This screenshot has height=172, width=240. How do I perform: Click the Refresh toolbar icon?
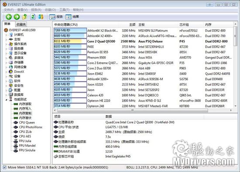(33, 17)
